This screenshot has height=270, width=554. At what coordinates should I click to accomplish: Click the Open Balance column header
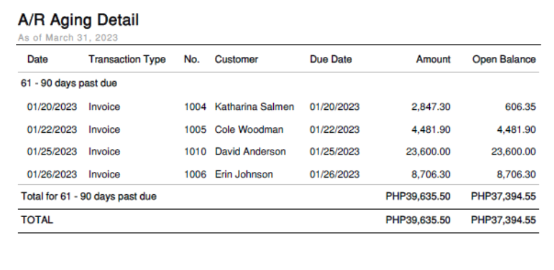pyautogui.click(x=504, y=59)
